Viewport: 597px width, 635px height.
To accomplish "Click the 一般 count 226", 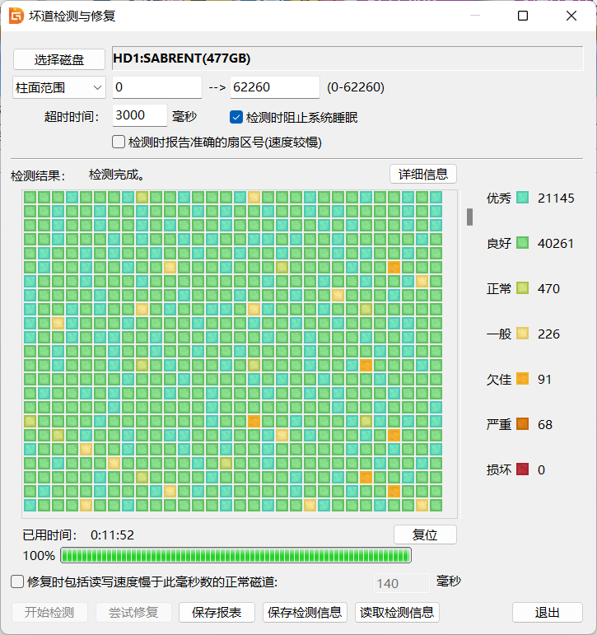I will pyautogui.click(x=548, y=334).
